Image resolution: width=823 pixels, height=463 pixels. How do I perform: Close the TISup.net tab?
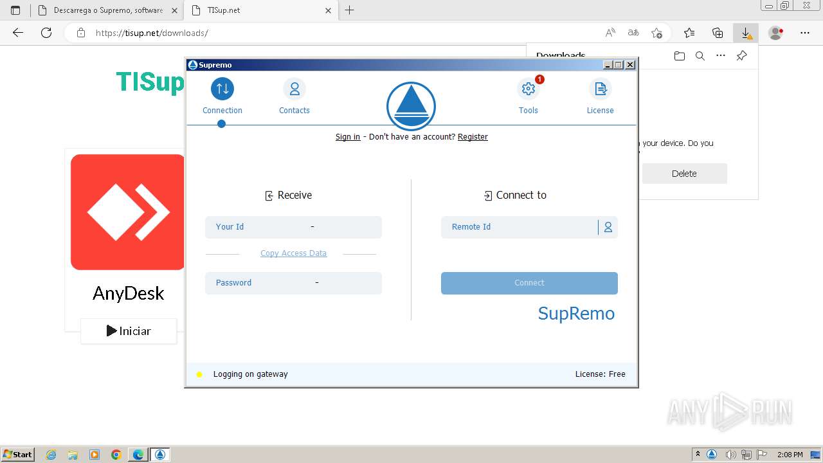pyautogui.click(x=328, y=10)
